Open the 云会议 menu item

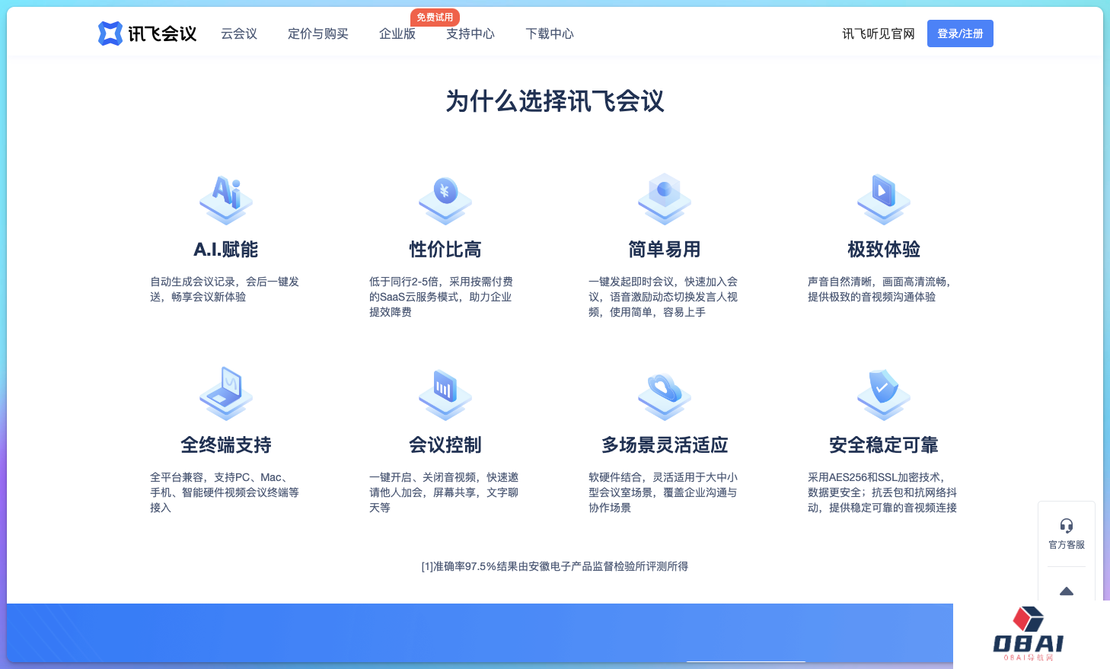[x=239, y=33]
